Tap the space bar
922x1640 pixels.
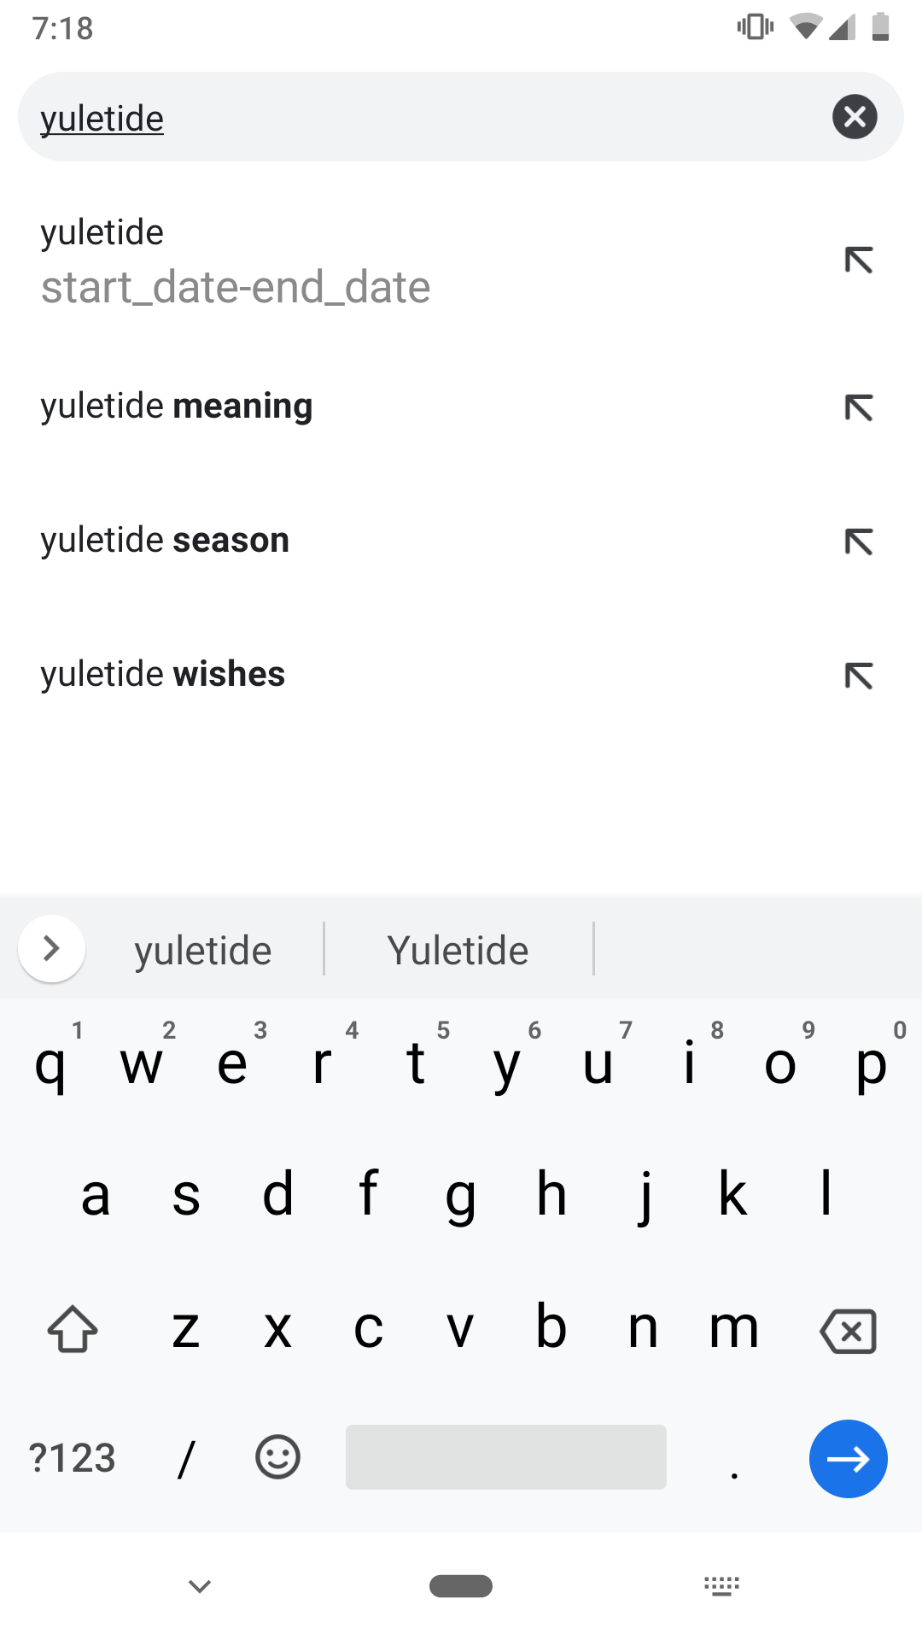point(505,1457)
